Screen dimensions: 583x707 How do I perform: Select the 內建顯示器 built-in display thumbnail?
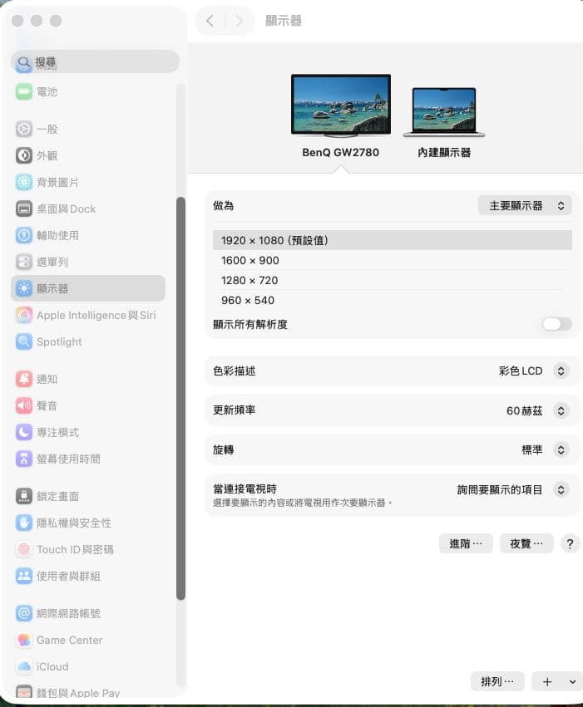coord(444,112)
